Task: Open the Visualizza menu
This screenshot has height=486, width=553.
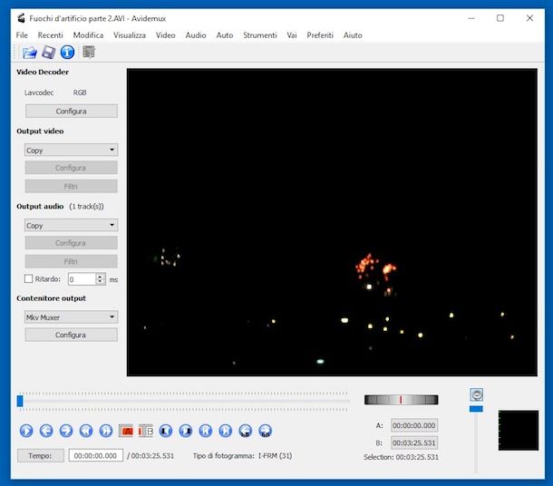Action: pyautogui.click(x=130, y=35)
